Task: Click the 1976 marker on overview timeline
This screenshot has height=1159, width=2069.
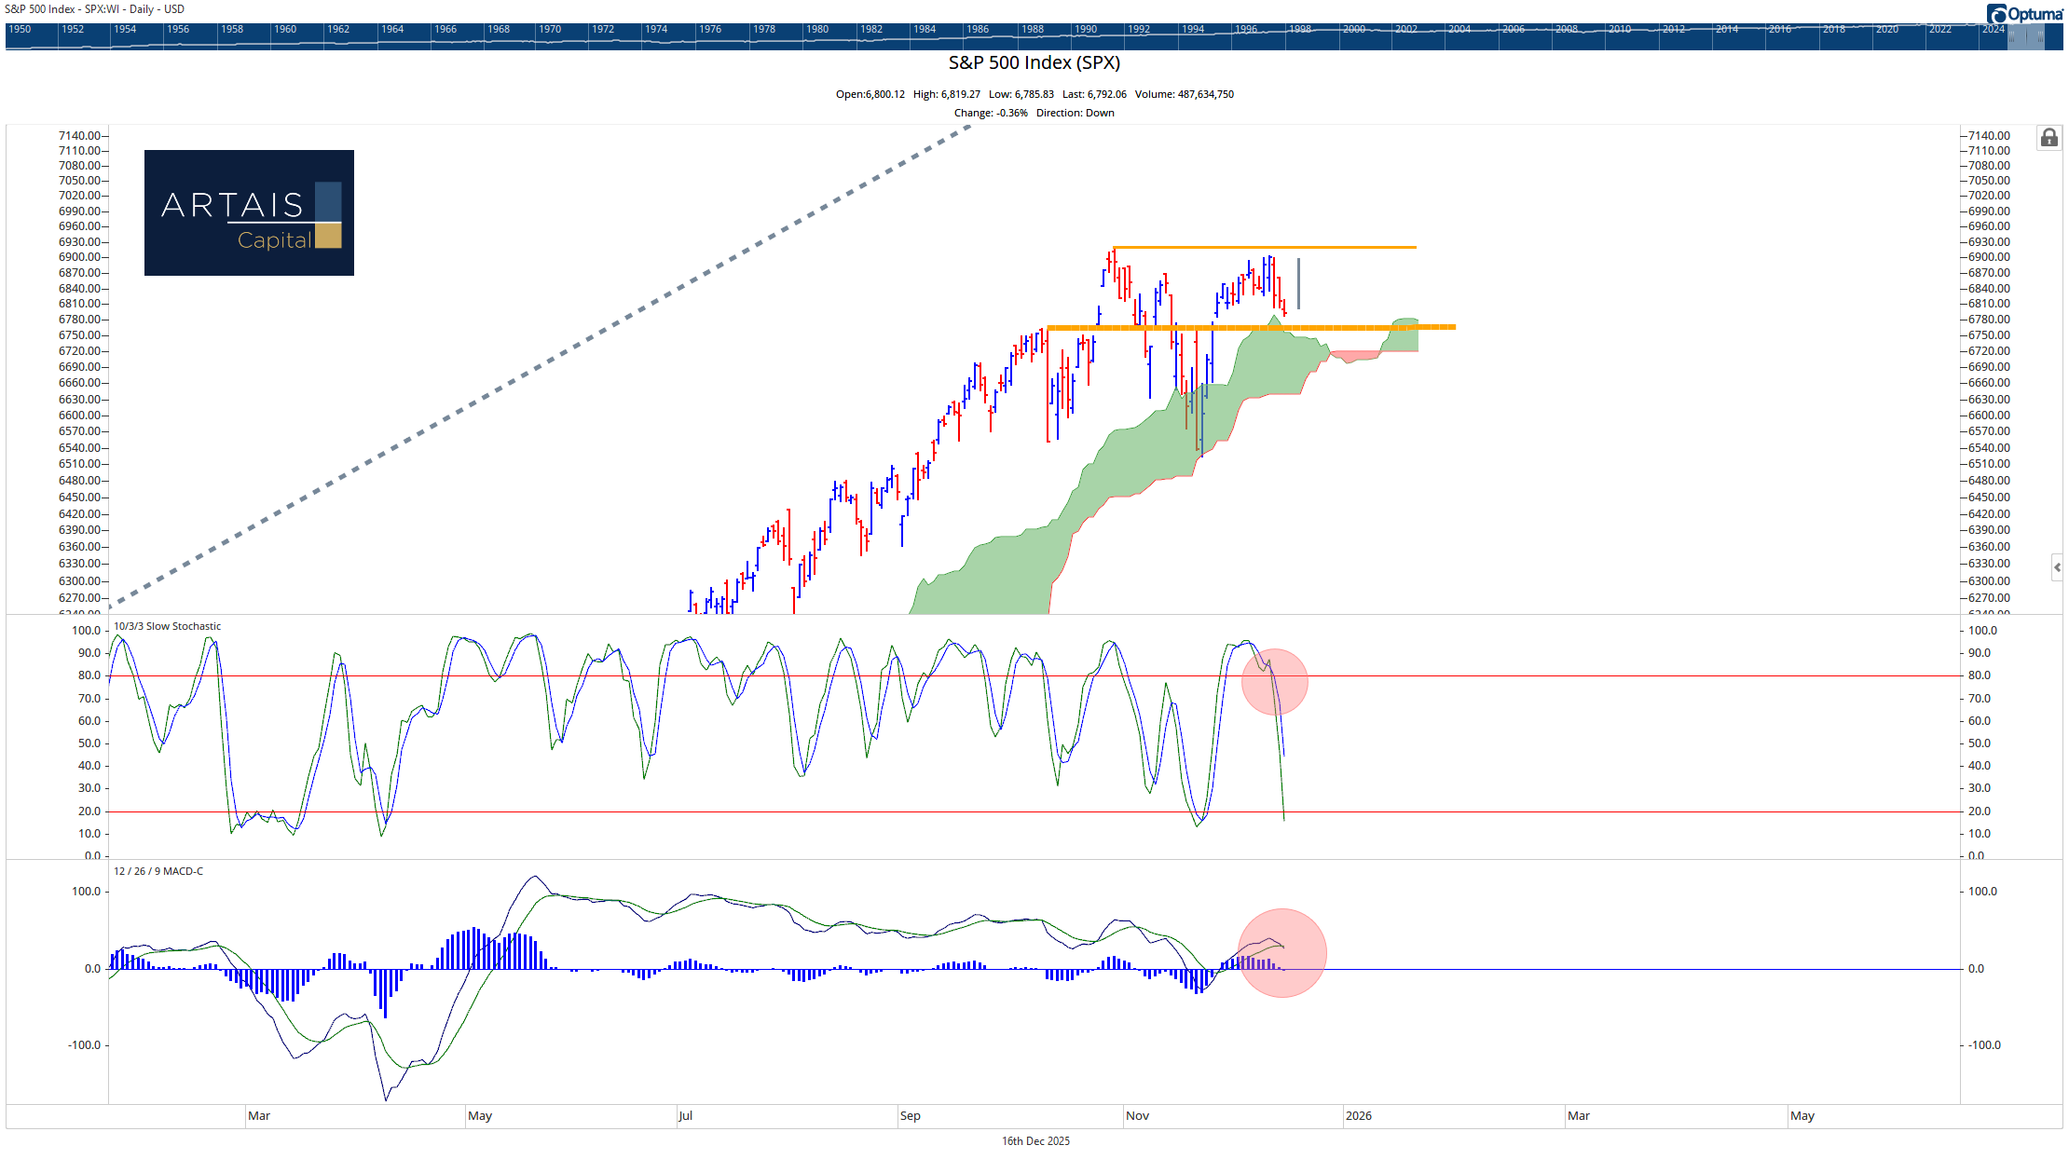Action: (x=709, y=30)
